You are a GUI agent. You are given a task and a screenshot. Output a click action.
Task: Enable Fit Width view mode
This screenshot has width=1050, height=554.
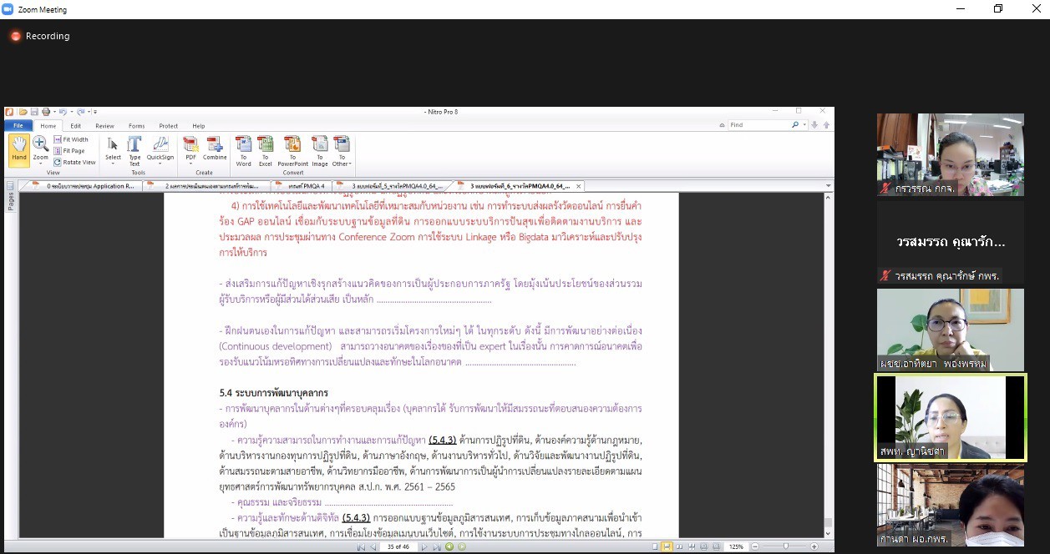point(74,139)
